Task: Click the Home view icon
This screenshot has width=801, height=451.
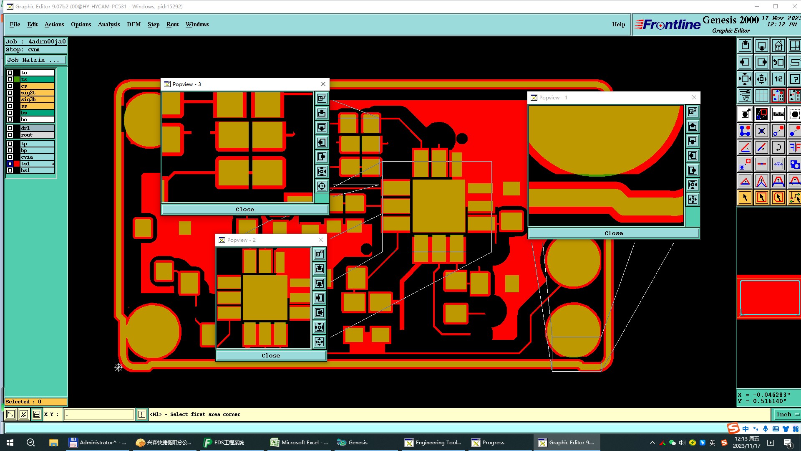Action: point(778,46)
